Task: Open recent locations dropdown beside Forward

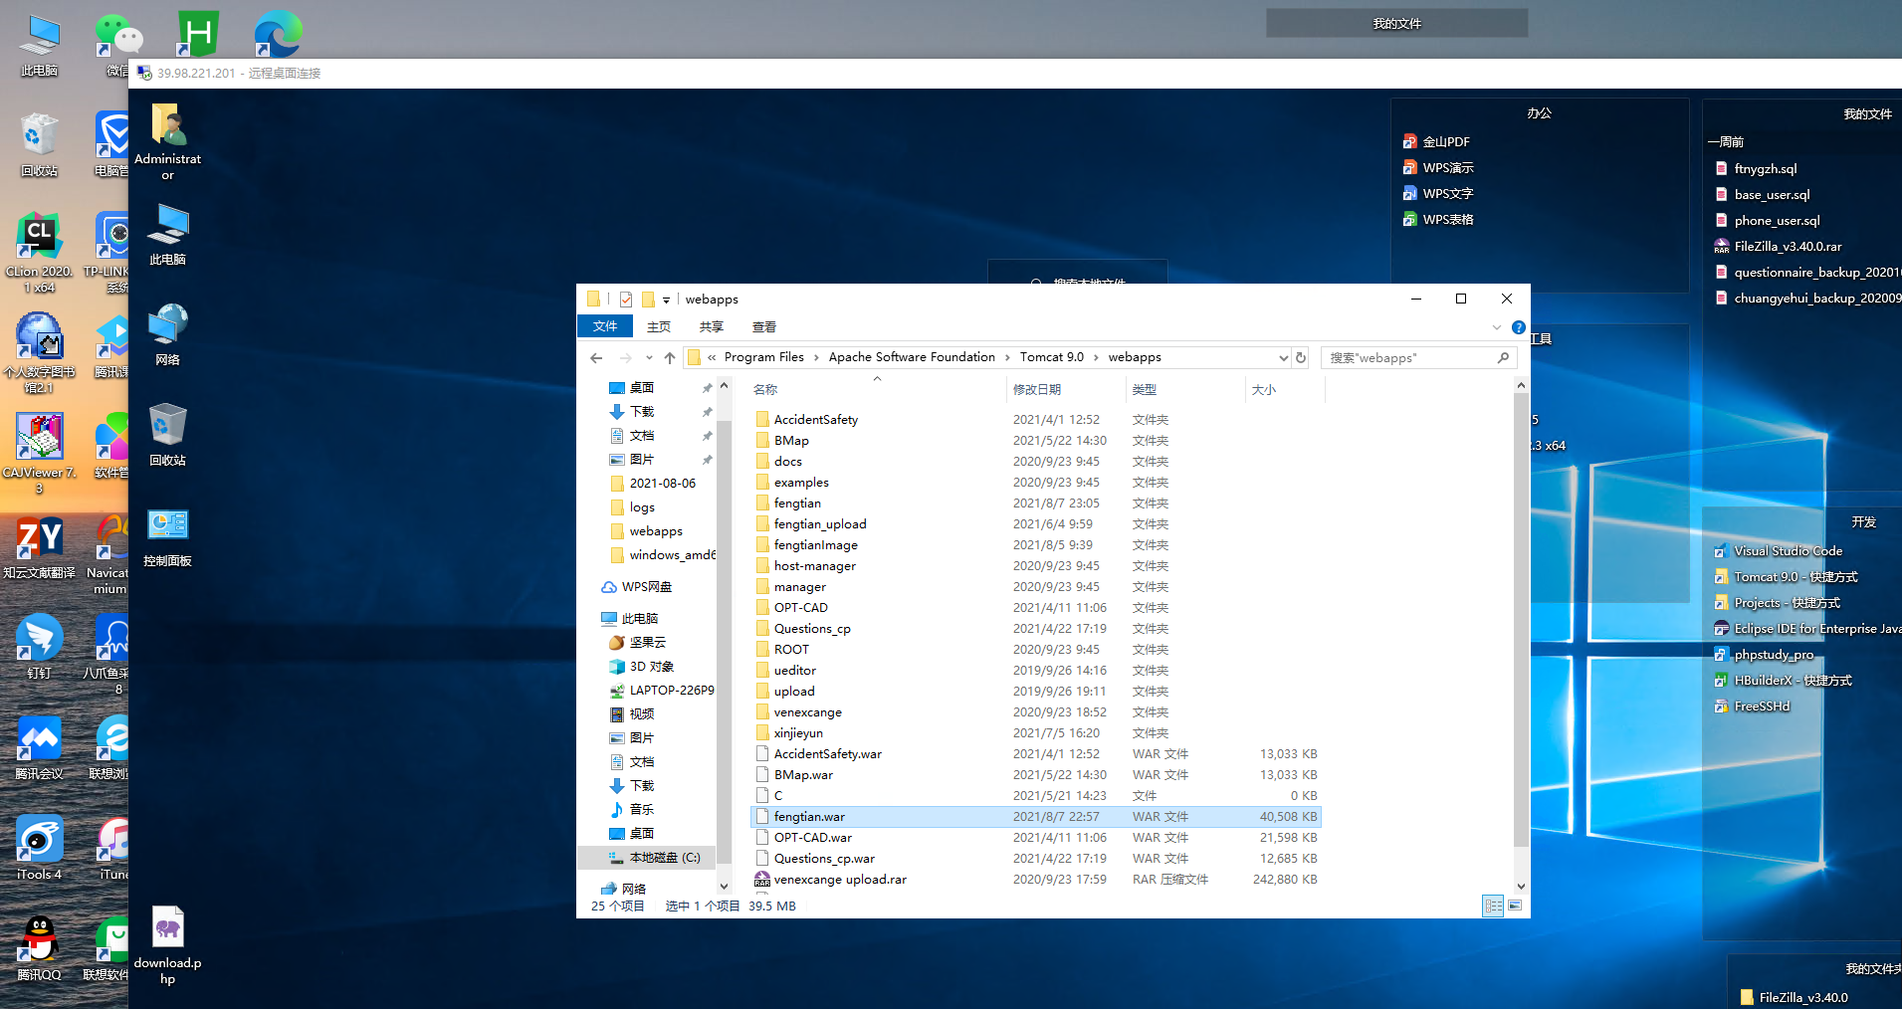Action: coord(649,358)
